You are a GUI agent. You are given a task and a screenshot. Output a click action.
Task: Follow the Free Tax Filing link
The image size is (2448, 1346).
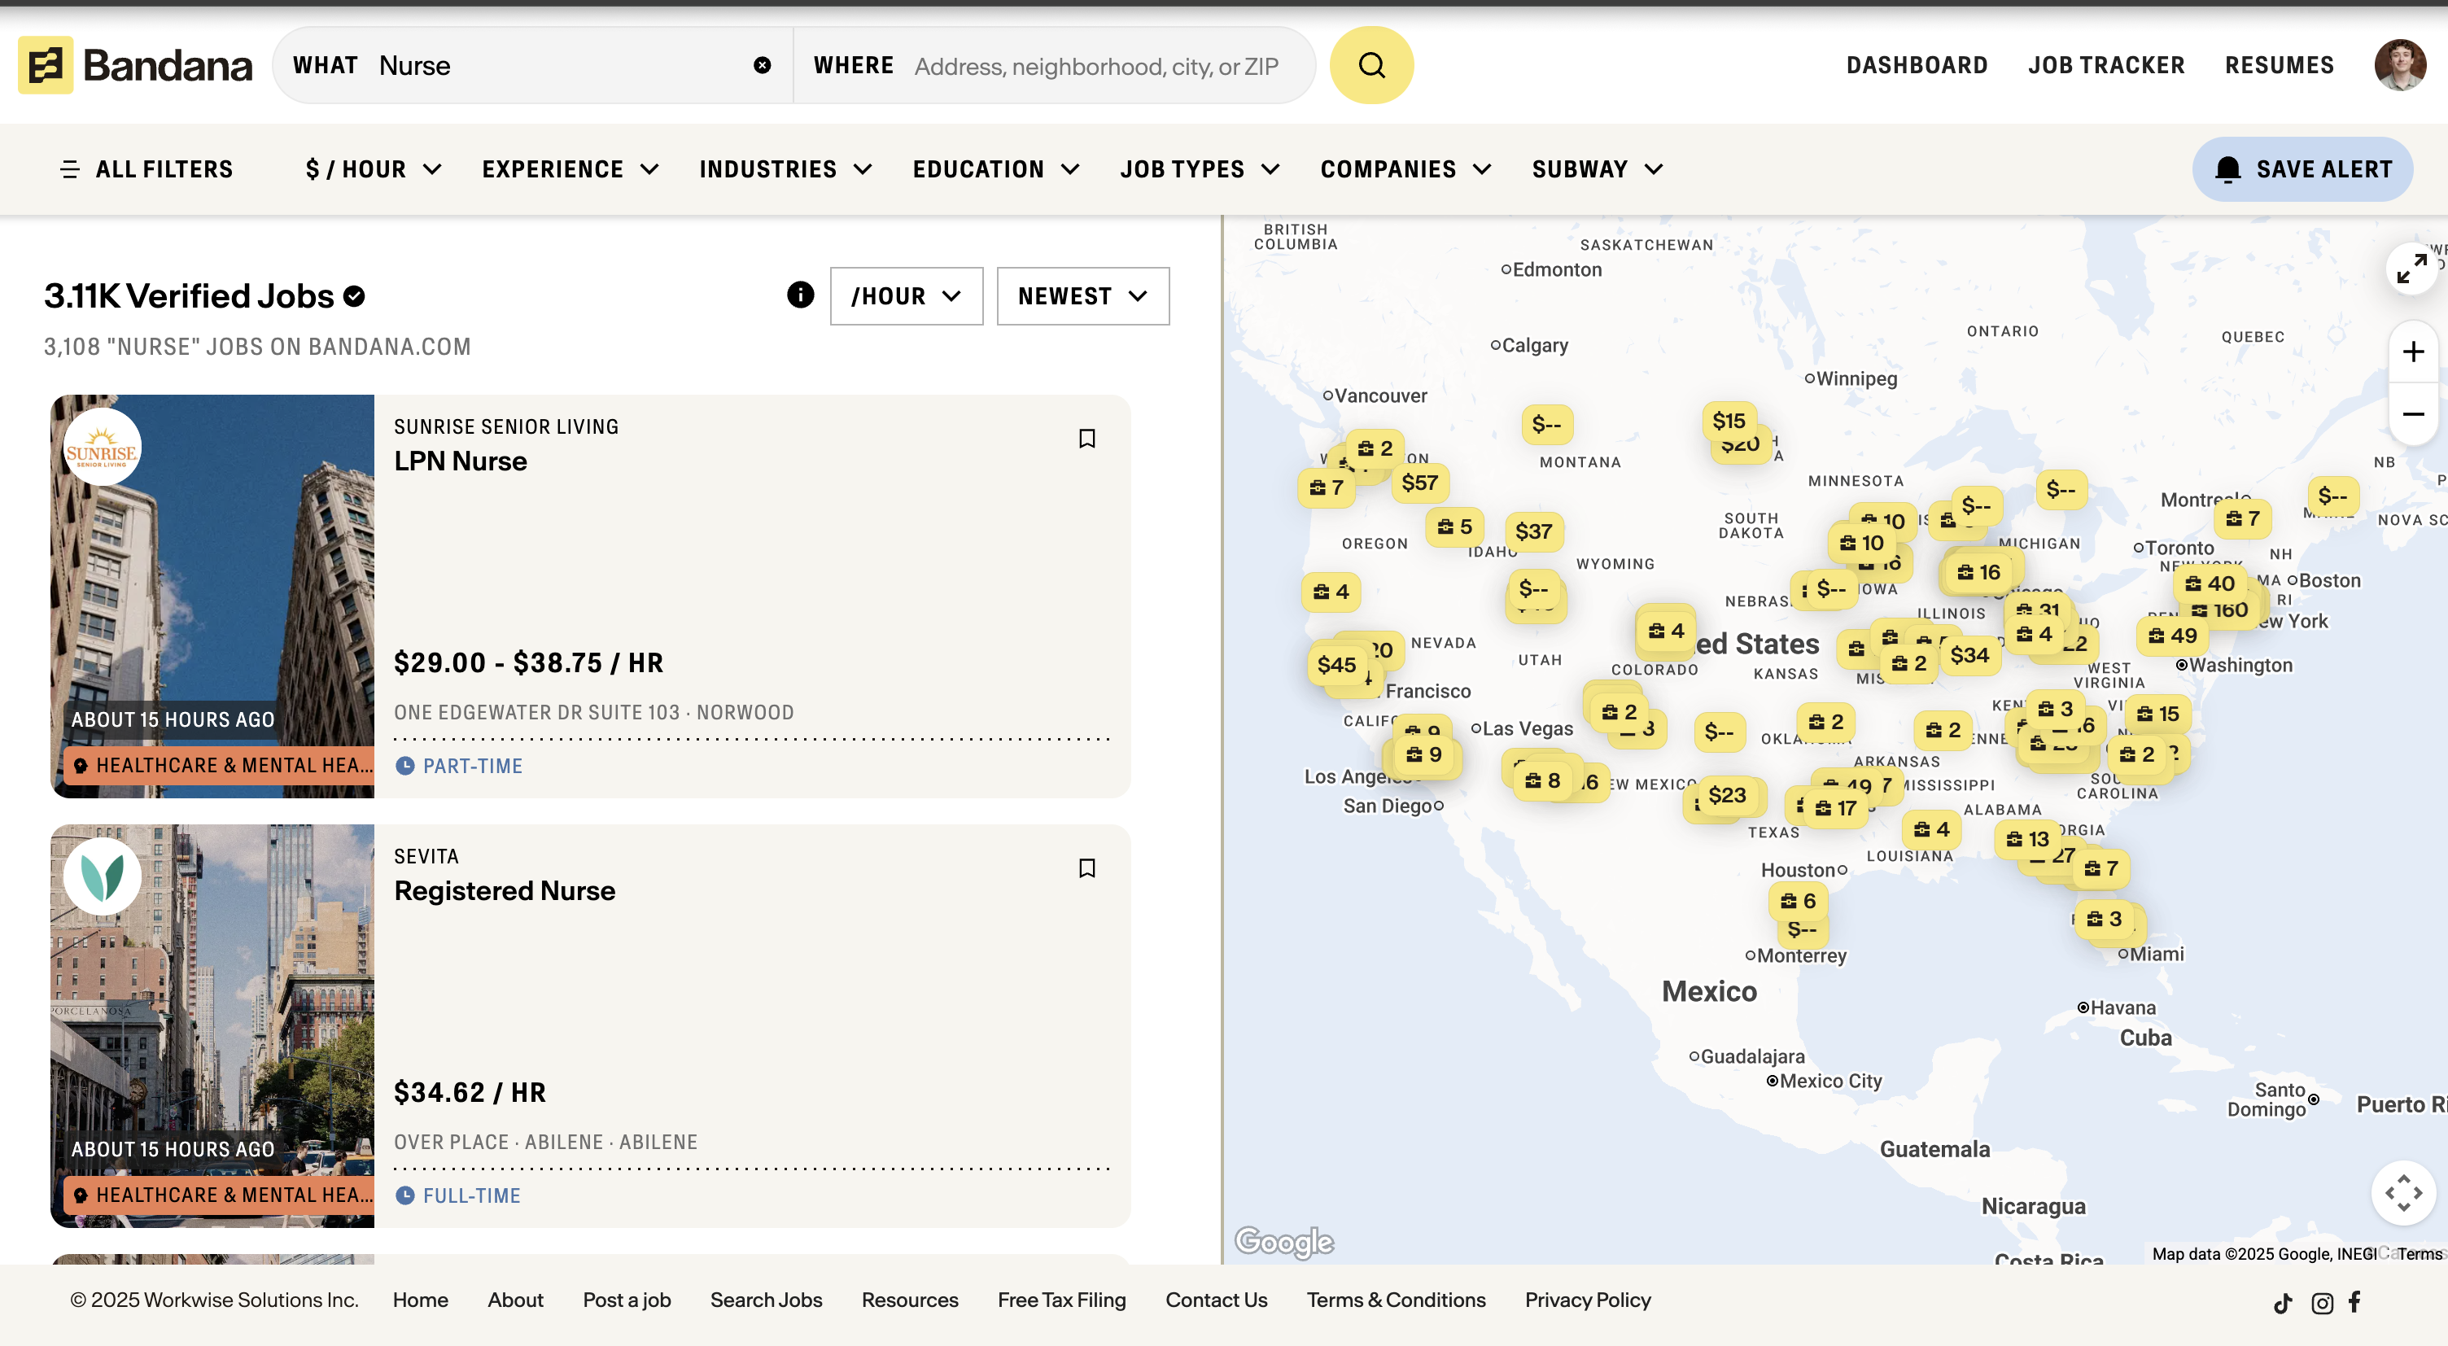(1061, 1300)
